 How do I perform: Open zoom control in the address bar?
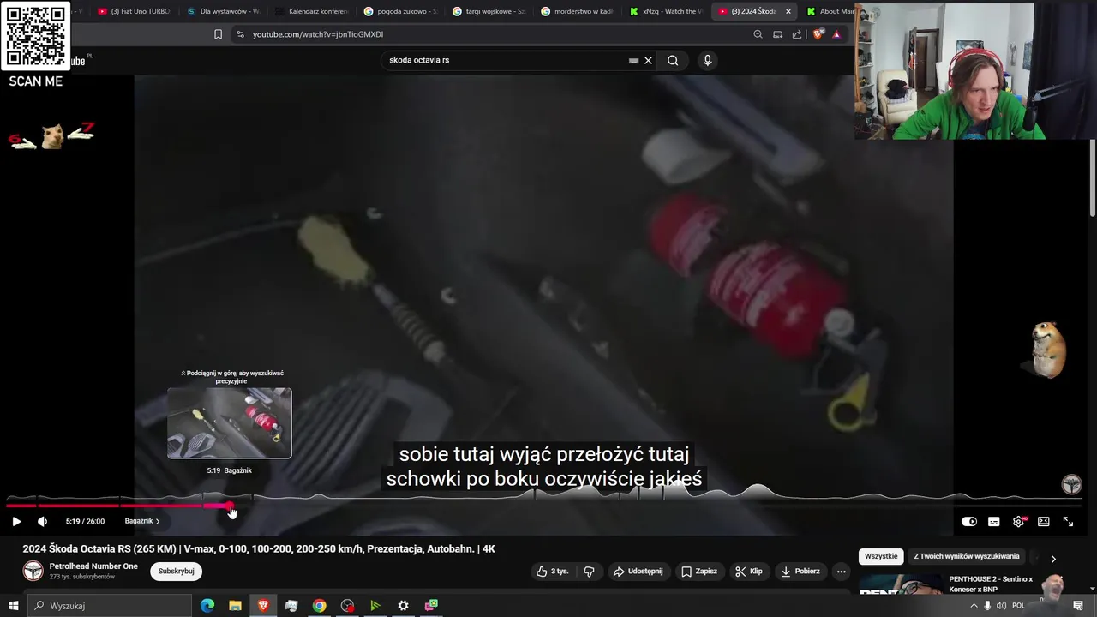758,34
